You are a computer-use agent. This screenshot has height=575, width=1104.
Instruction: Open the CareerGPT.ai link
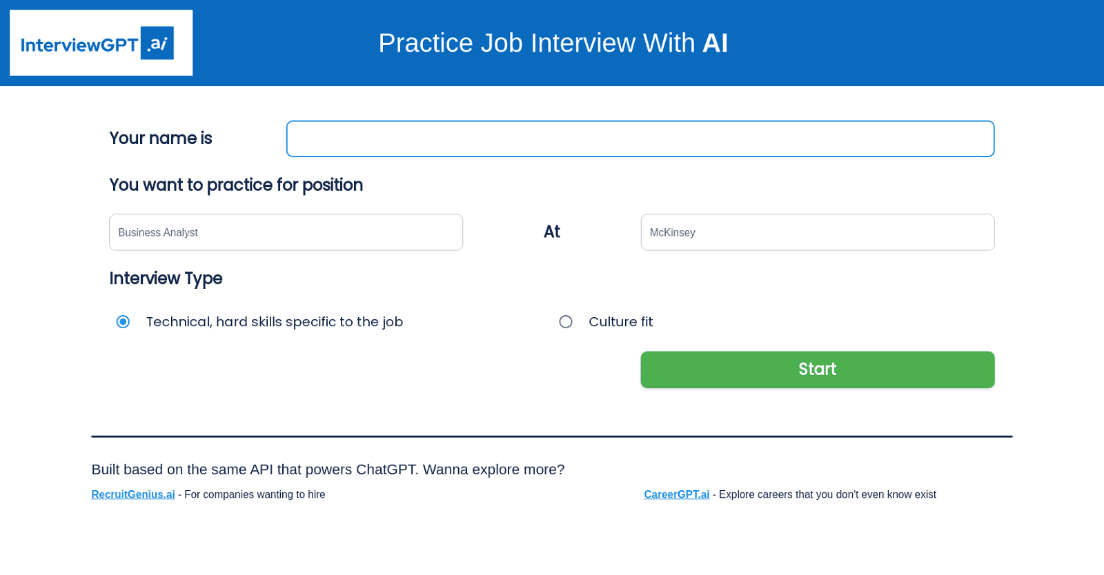coord(676,494)
